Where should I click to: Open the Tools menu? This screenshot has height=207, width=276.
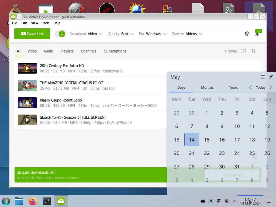pyautogui.click(x=46, y=23)
